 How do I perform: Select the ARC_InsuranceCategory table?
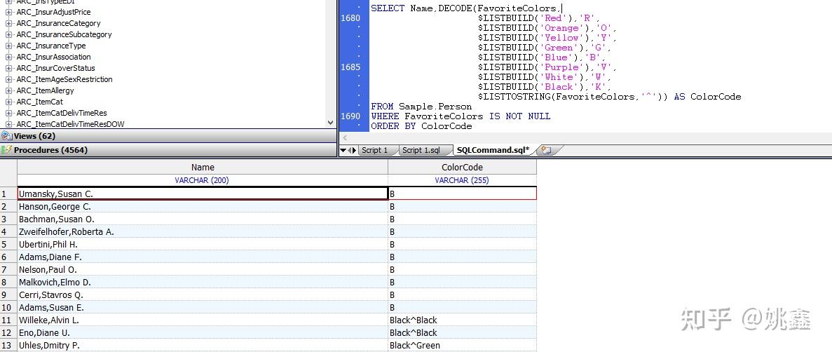[58, 23]
